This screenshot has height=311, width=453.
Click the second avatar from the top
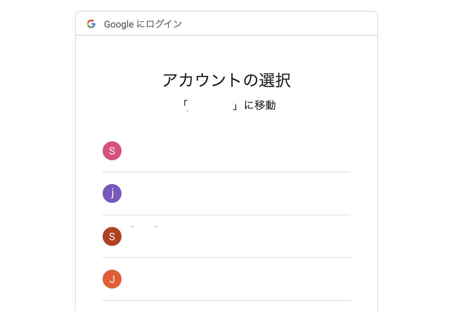point(112,193)
